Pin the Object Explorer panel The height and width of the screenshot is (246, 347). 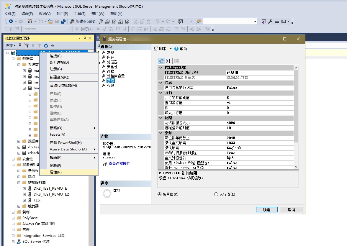[x=85, y=38]
